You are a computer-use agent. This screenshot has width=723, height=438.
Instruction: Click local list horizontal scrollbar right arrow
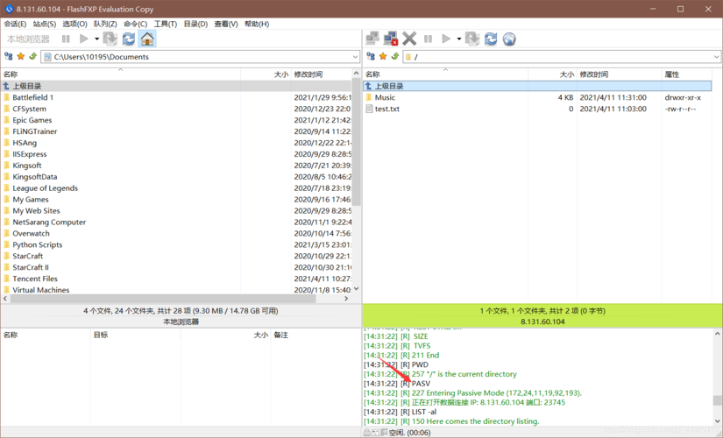click(346, 299)
